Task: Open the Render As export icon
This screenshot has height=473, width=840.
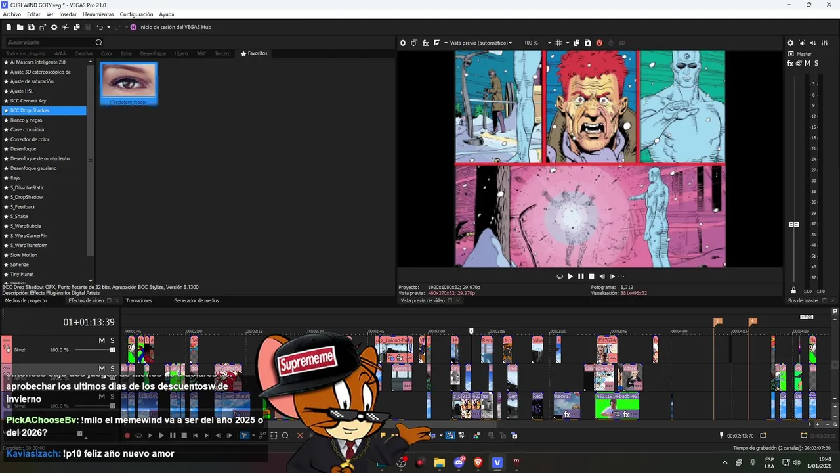Action: [43, 27]
